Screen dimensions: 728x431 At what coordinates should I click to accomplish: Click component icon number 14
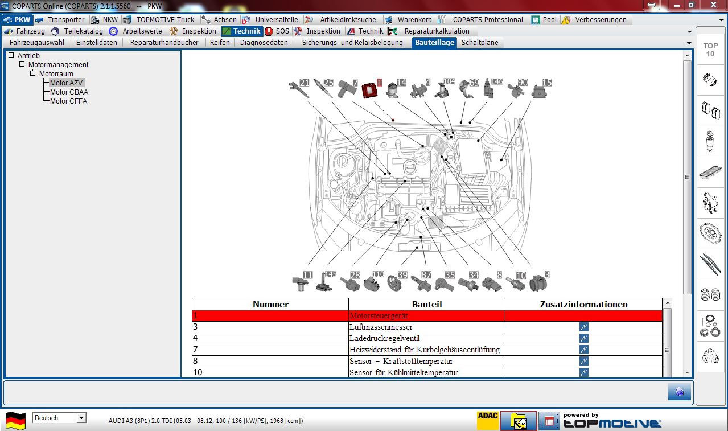click(x=396, y=88)
